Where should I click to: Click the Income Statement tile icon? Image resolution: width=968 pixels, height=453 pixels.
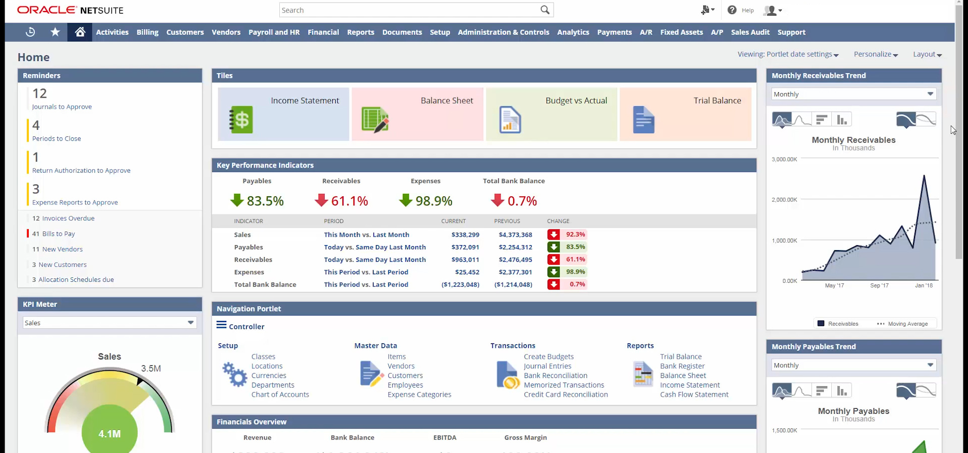[x=241, y=120]
